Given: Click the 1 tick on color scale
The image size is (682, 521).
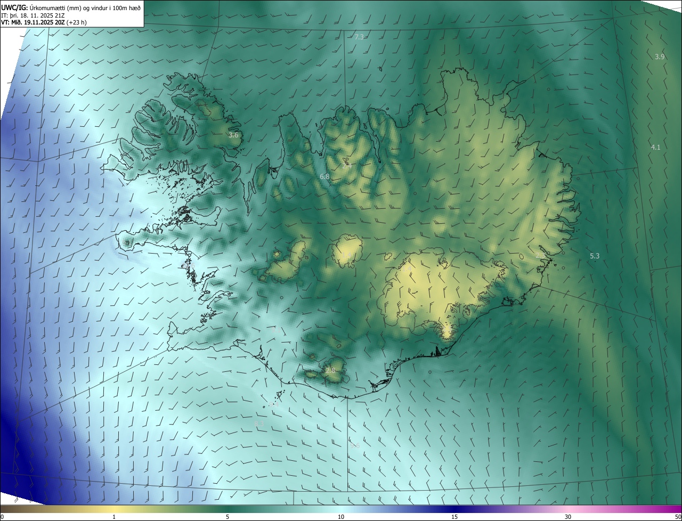Looking at the screenshot, I should tap(114, 517).
